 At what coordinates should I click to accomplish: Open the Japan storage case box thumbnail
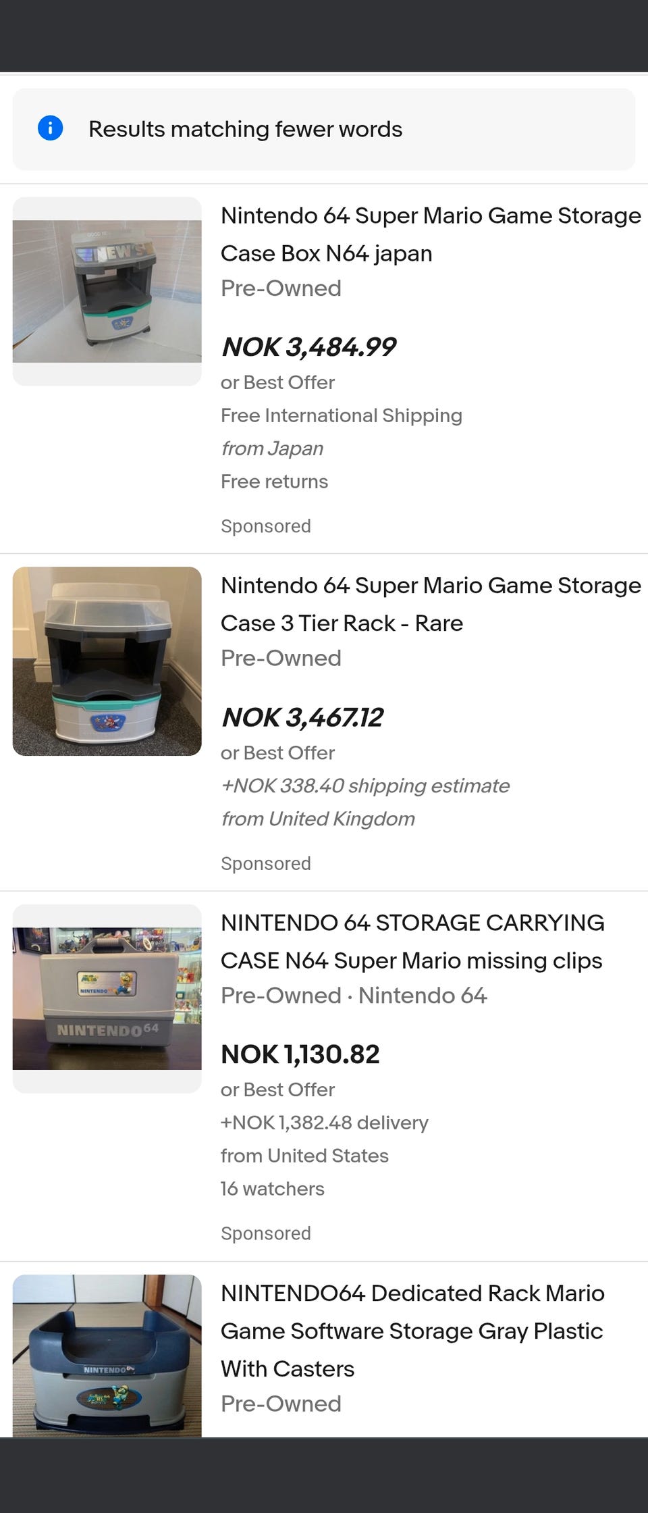(x=107, y=291)
